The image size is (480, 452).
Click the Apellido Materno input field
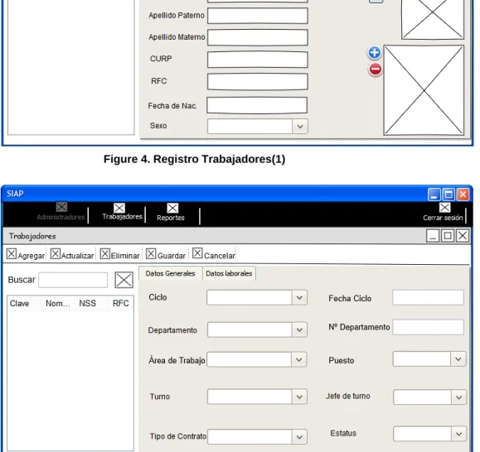click(258, 37)
